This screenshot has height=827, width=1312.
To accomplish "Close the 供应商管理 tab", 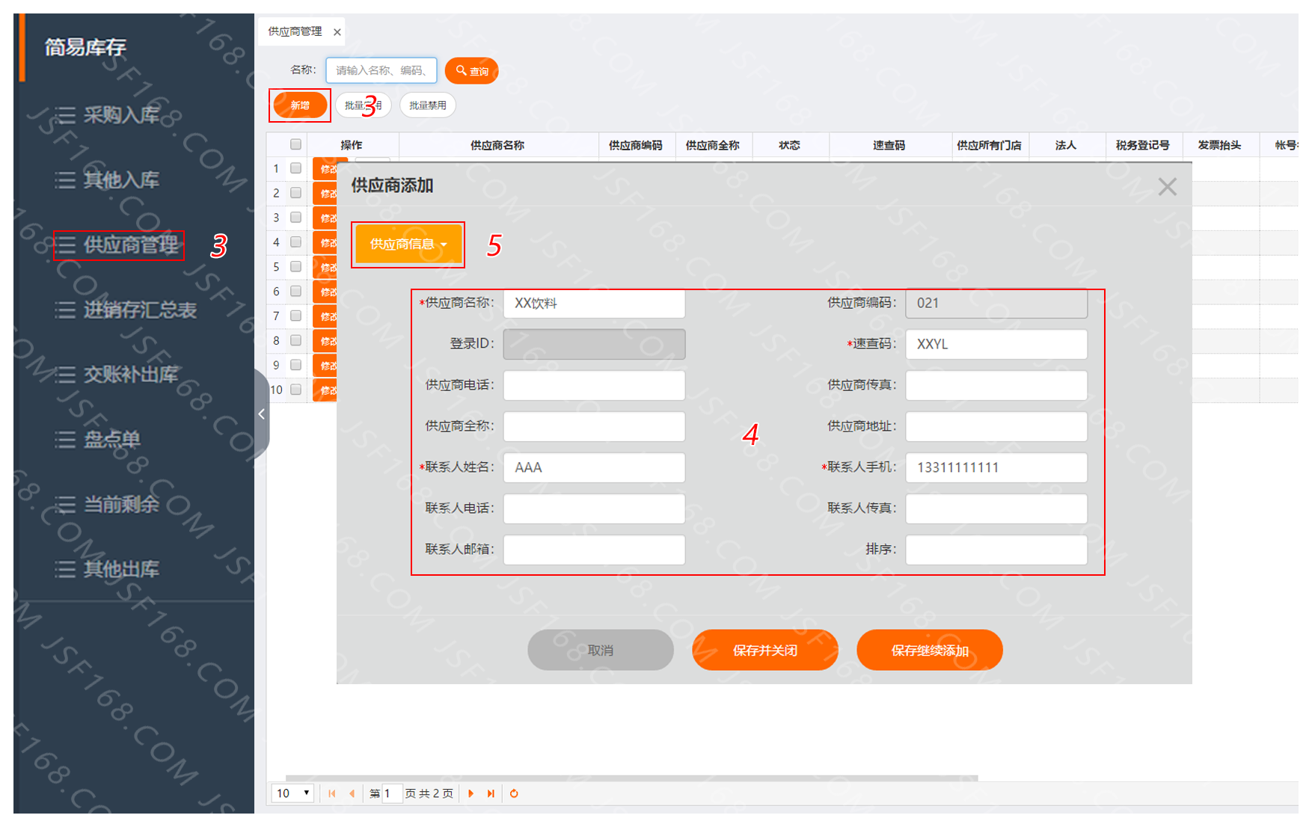I will [337, 31].
